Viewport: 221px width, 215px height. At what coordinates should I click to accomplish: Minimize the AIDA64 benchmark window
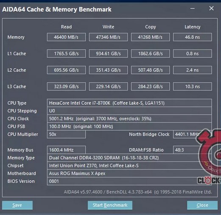coord(193,8)
